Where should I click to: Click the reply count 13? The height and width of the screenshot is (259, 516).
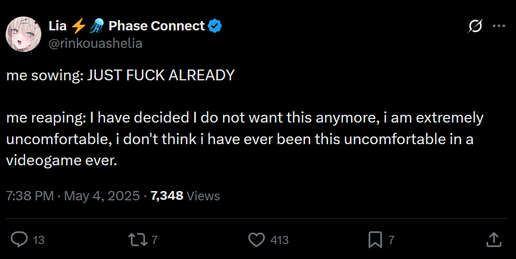pyautogui.click(x=39, y=240)
